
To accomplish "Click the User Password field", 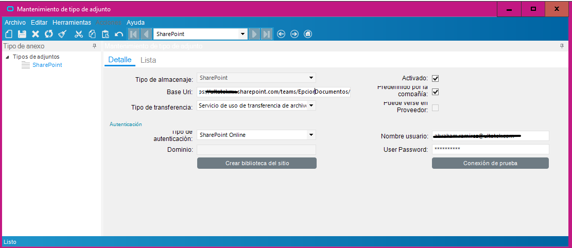I will pyautogui.click(x=490, y=149).
